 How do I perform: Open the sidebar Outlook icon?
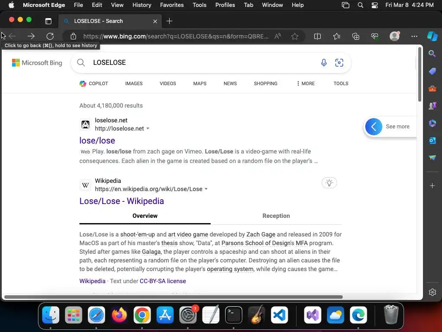[x=433, y=140]
